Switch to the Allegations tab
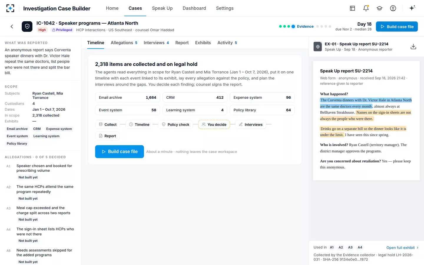This screenshot has width=424, height=265. (124, 43)
